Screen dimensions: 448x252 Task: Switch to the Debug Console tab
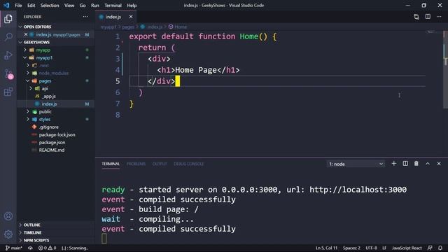[x=188, y=164]
